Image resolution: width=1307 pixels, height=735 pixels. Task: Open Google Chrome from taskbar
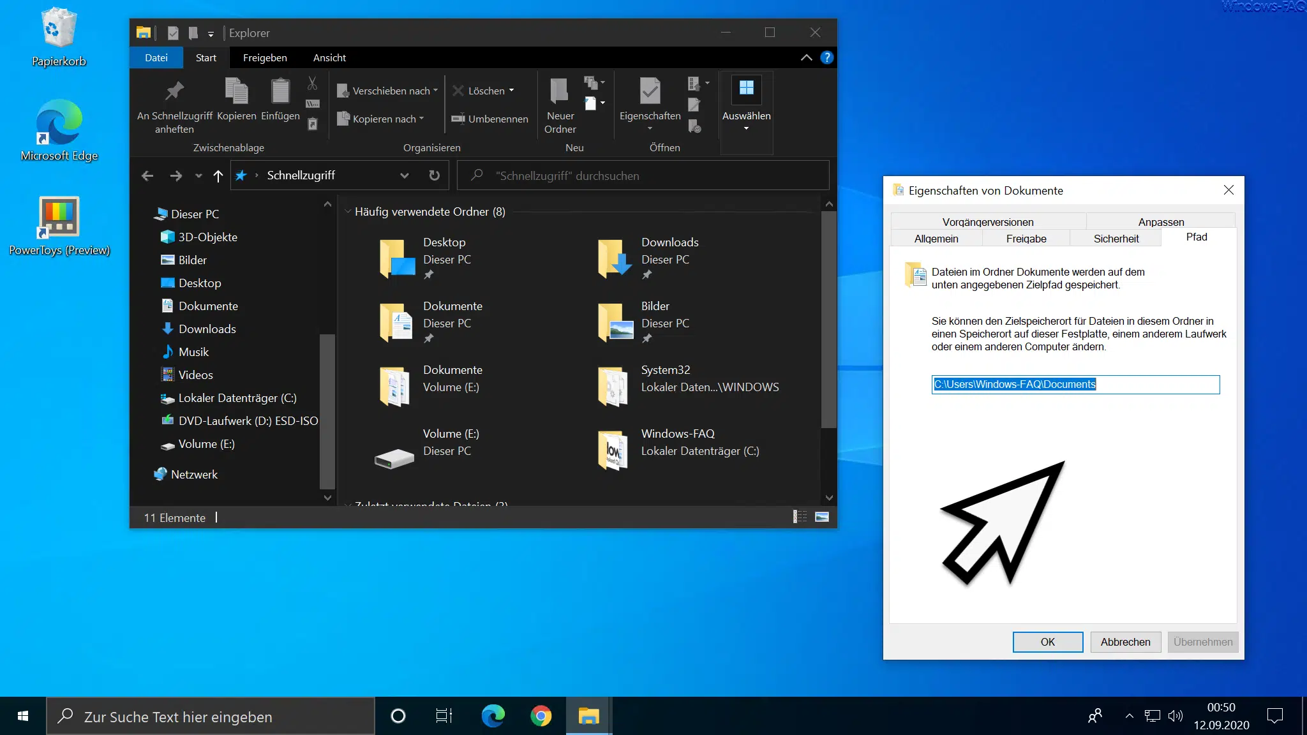pyautogui.click(x=541, y=716)
